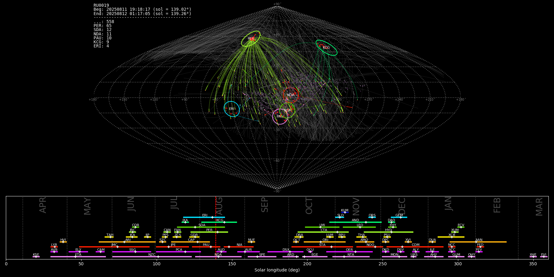Click the RU0019 station identifier
554x277 pixels.
coord(101,5)
